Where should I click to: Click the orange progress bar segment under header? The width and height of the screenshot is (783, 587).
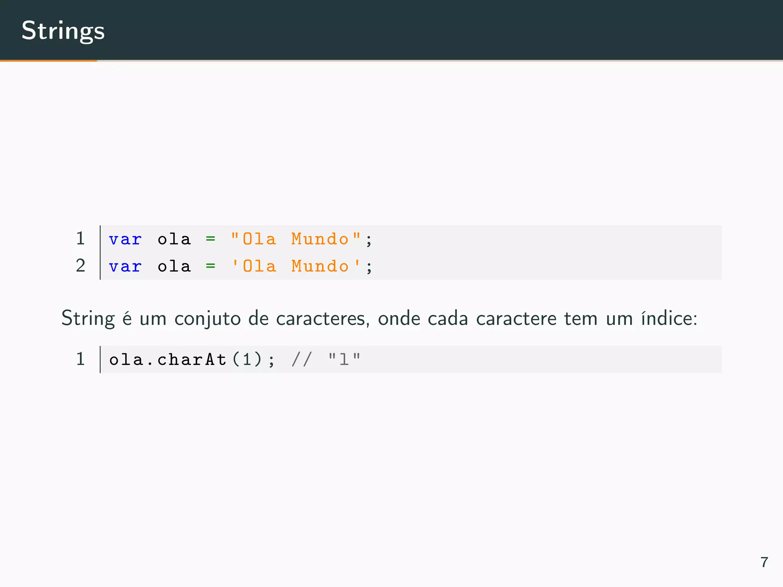(48, 60)
